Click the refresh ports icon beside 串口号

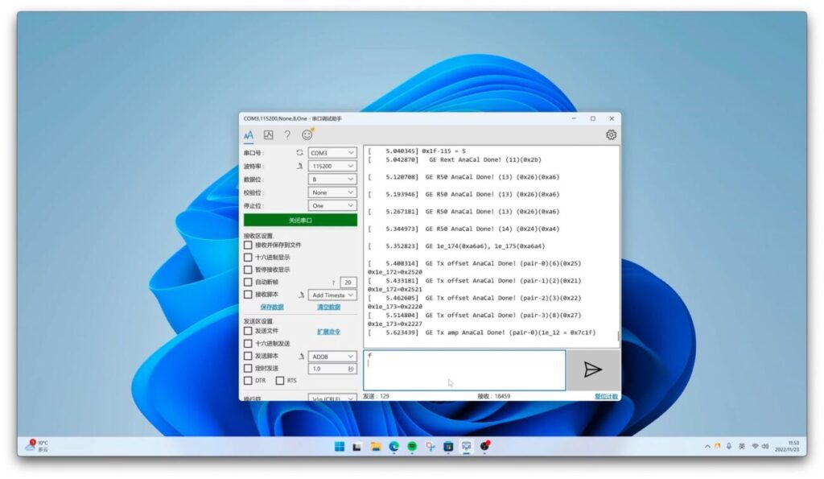coord(301,151)
